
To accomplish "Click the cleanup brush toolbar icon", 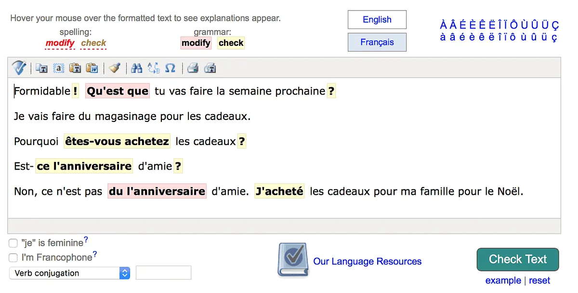I will 114,68.
